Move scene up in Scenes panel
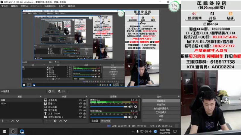The height and width of the screenshot is (135, 241). pyautogui.click(x=13, y=121)
